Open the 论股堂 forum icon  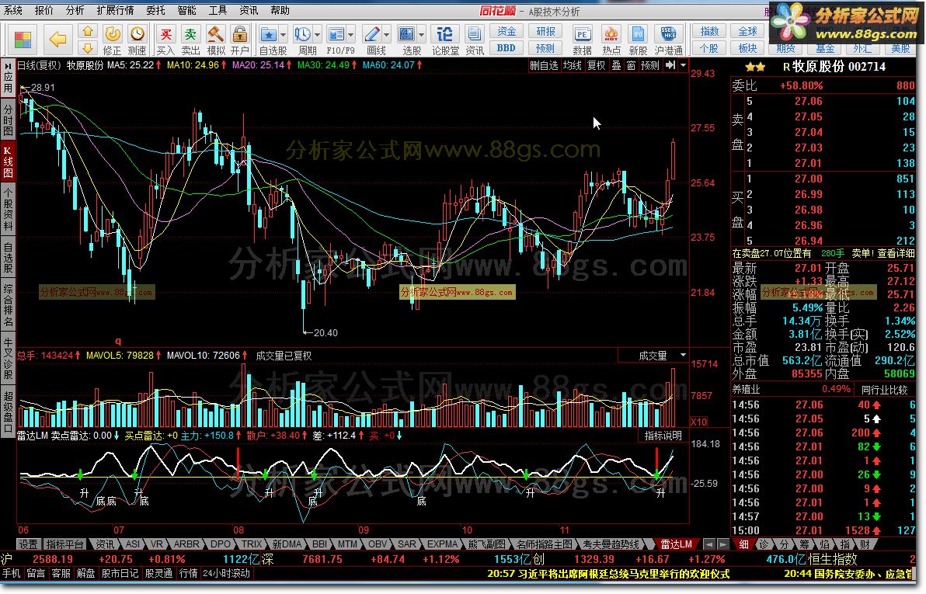(x=445, y=40)
